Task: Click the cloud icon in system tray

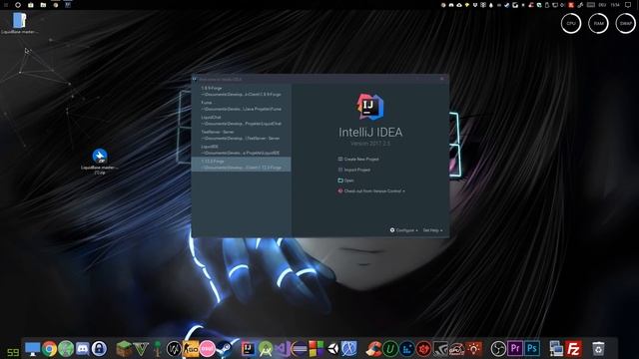Action: (x=459, y=5)
